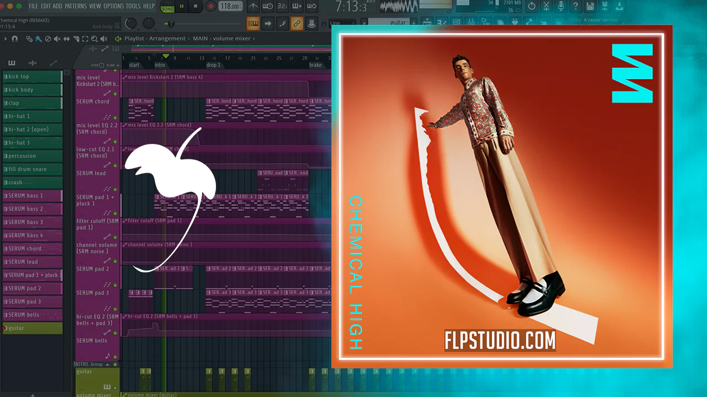
Task: Toggle the 3-2-1 countdown before recording
Action: pyautogui.click(x=282, y=7)
